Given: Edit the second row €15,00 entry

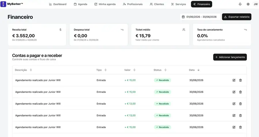Looking at the screenshot, I should 234,92.
